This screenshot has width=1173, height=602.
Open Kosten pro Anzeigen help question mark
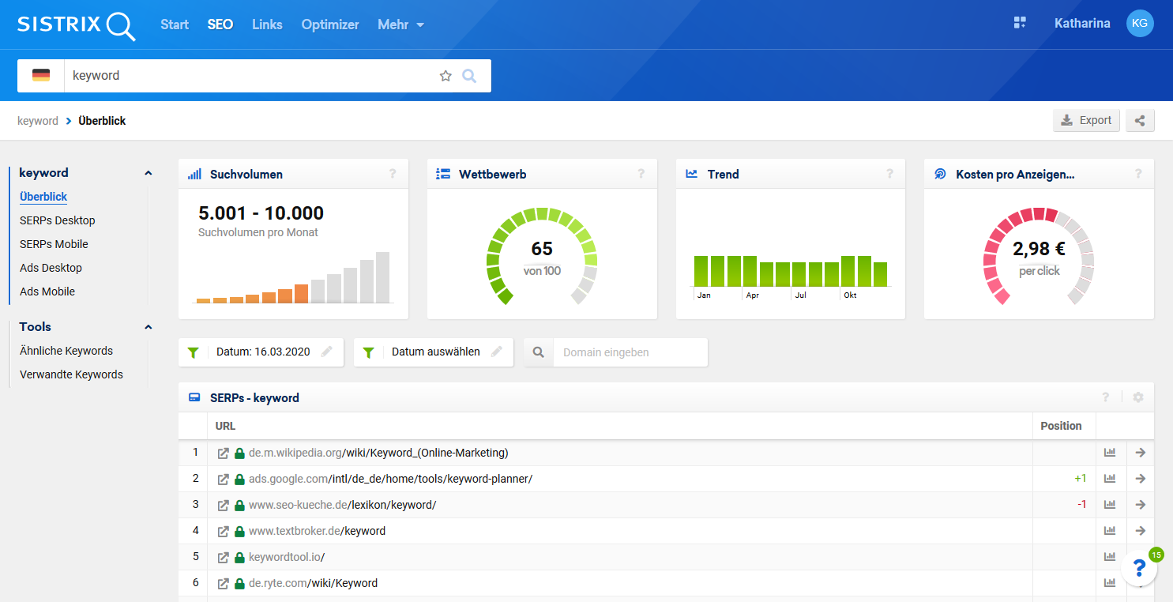pos(1138,174)
